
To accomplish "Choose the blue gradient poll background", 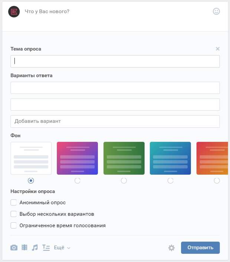I will pyautogui.click(x=170, y=158).
